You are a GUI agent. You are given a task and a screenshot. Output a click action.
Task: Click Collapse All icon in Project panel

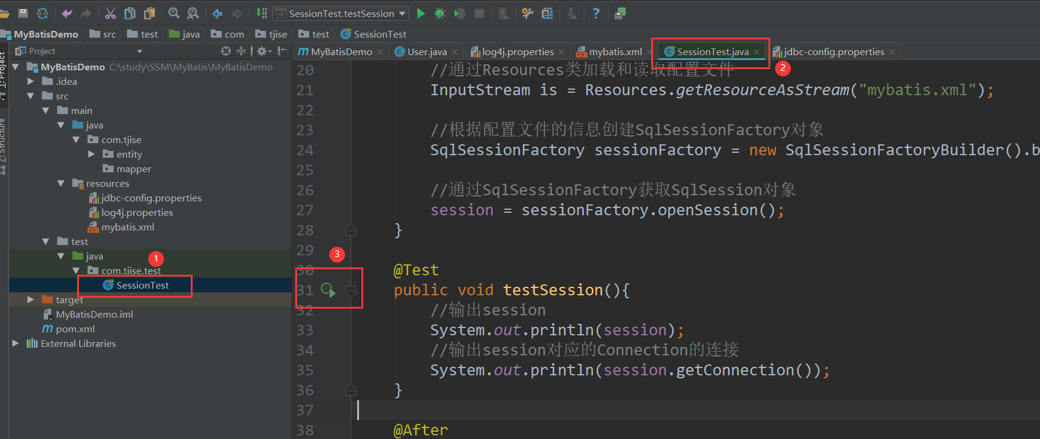(241, 51)
